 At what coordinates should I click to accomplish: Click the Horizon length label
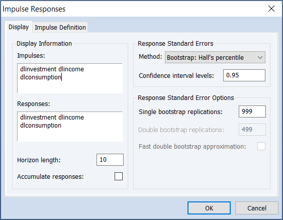point(39,160)
